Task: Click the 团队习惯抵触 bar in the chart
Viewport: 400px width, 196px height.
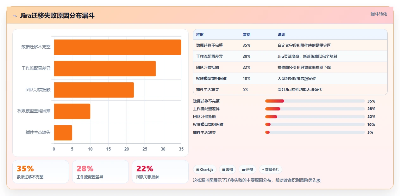Action: pyautogui.click(x=94, y=90)
